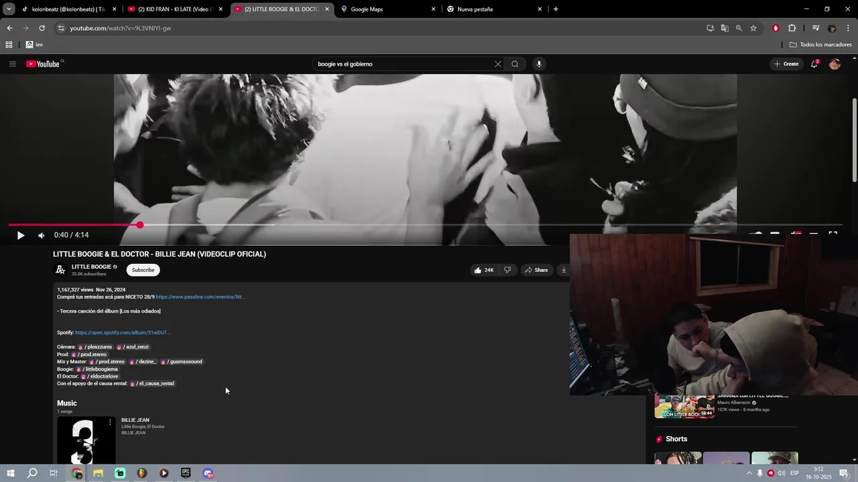Open the YouTube guide hamburger menu

click(13, 64)
